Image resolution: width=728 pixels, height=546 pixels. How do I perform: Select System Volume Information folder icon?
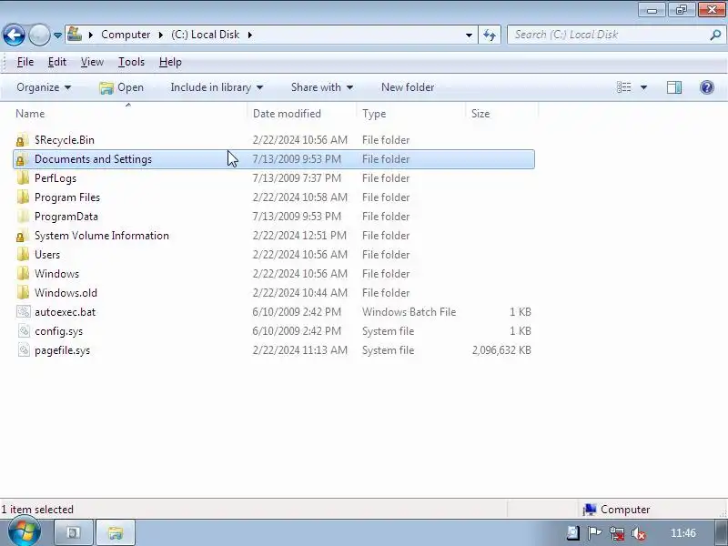tap(22, 236)
